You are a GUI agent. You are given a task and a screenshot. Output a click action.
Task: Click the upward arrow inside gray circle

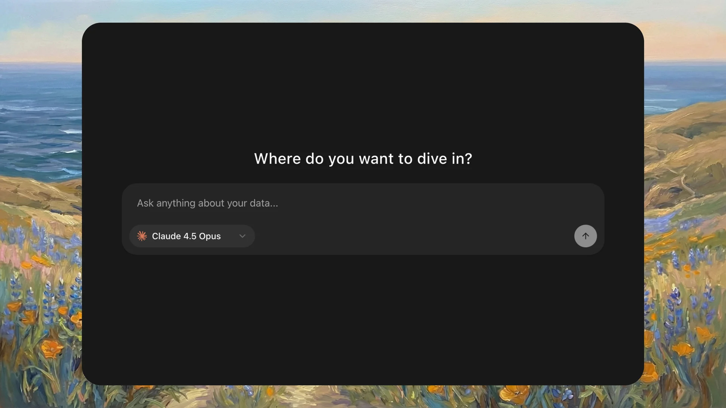pyautogui.click(x=585, y=236)
